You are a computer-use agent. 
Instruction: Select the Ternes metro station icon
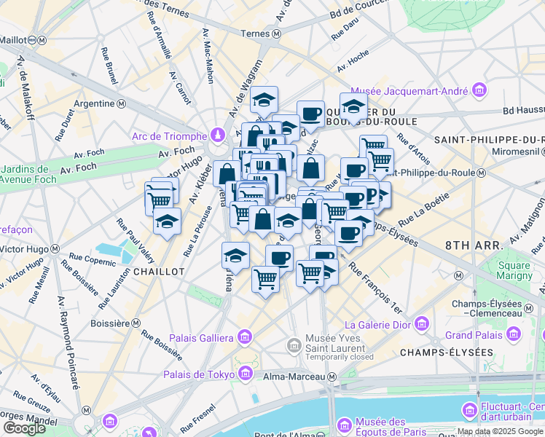pos(277,34)
